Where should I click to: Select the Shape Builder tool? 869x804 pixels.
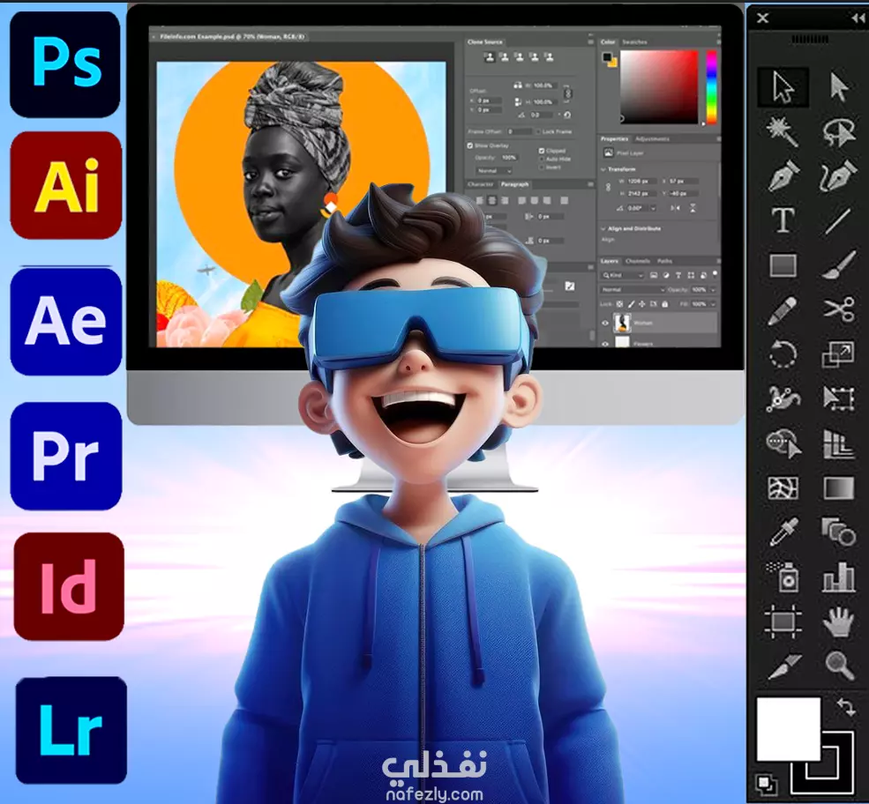coord(783,443)
